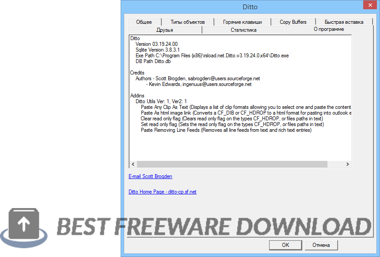Click the right arrow of horizontal scrollbar

coord(348,164)
